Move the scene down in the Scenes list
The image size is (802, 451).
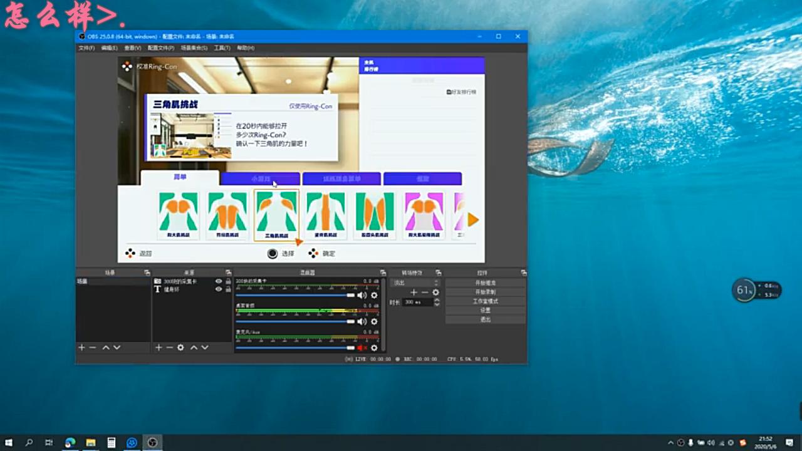point(117,347)
